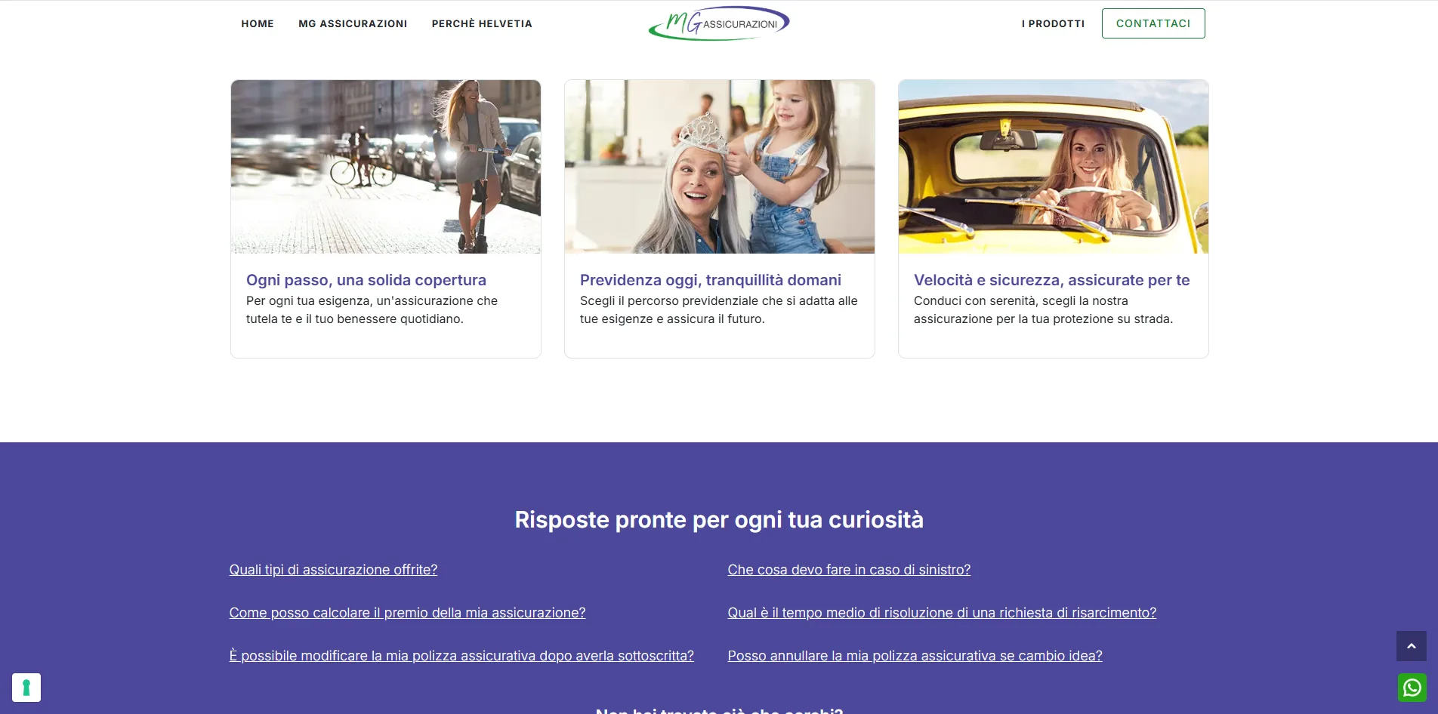Viewport: 1438px width, 714px height.
Task: Open the PERCHÈ HELVETIA menu item
Action: 482,23
